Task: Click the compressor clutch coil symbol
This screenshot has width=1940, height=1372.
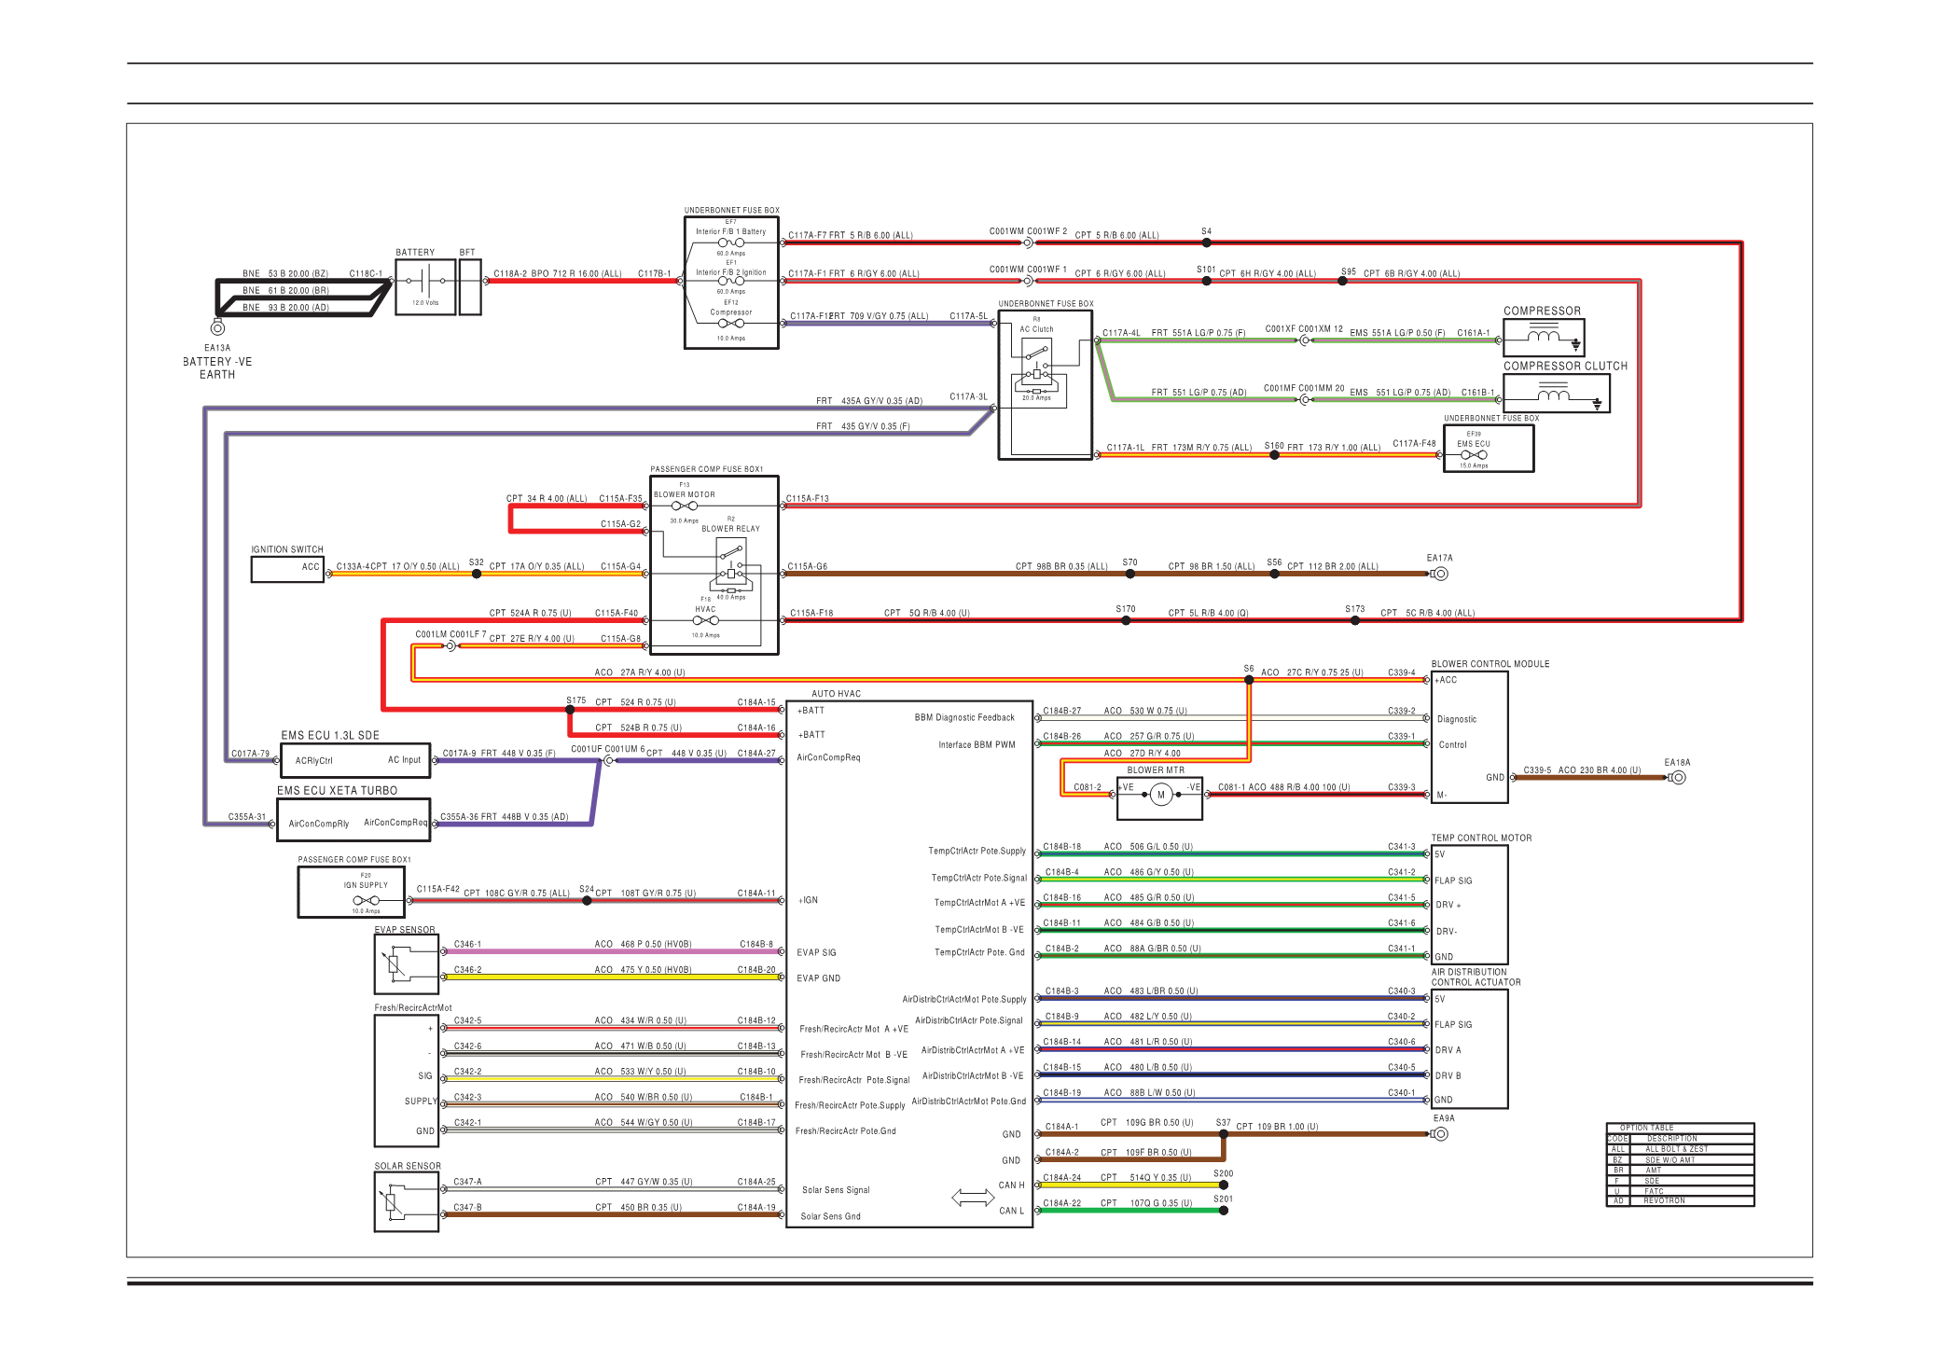Action: (1555, 395)
